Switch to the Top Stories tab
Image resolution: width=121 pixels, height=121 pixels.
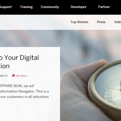(79, 22)
